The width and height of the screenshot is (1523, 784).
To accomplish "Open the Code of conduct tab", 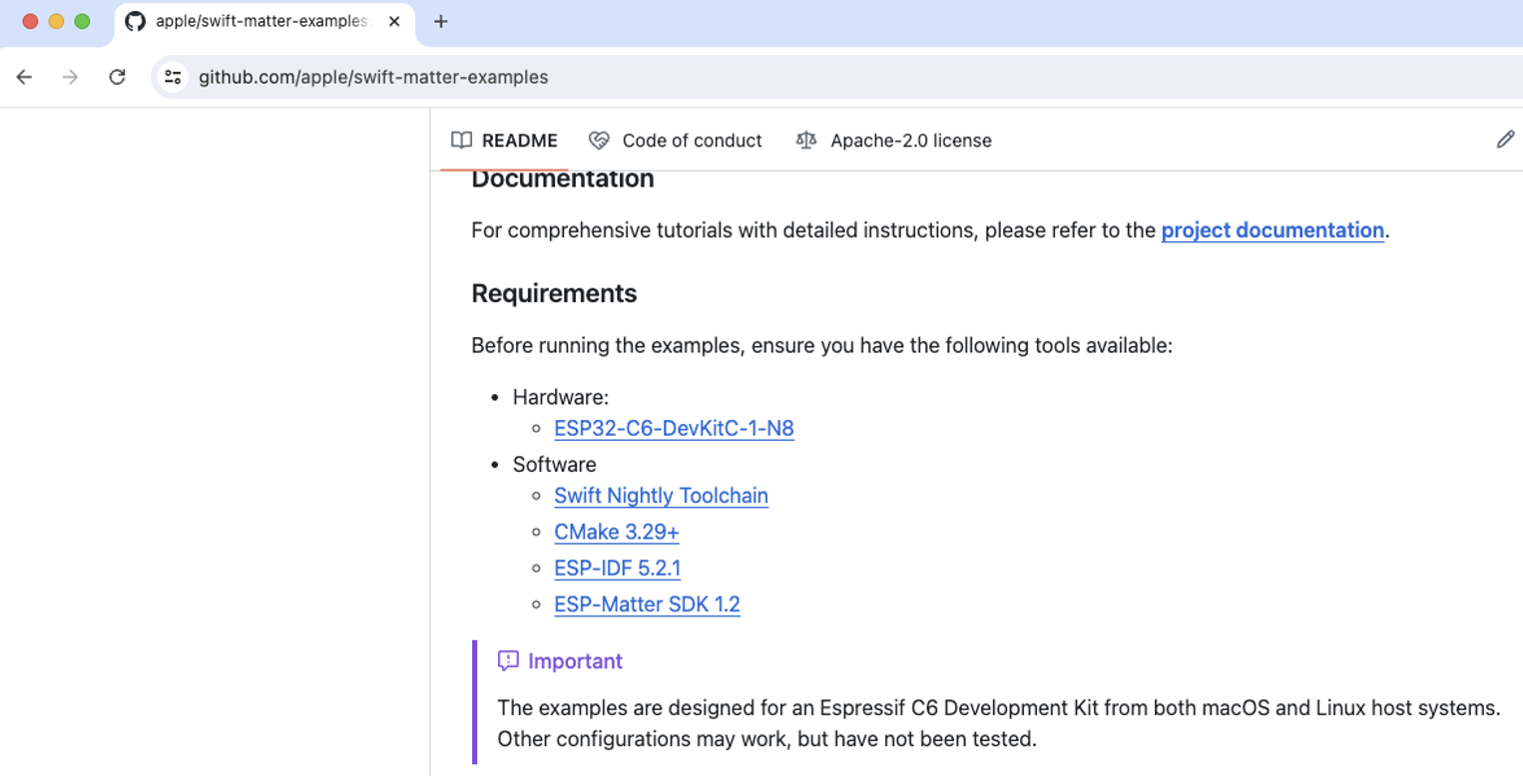I will [x=692, y=141].
